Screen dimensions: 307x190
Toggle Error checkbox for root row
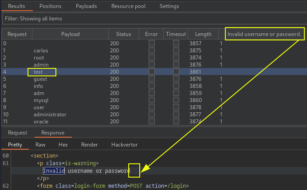tap(152, 57)
